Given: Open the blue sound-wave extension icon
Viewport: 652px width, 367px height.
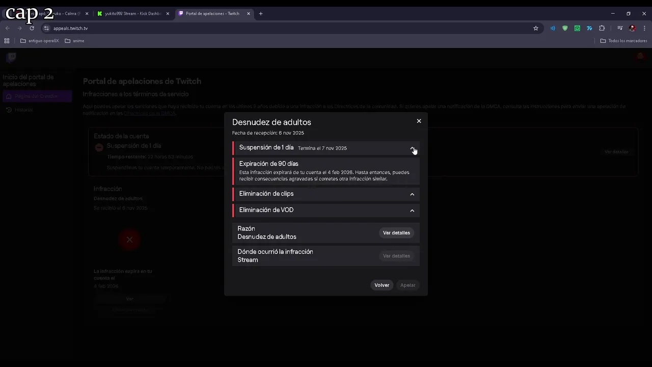Looking at the screenshot, I should click(553, 28).
